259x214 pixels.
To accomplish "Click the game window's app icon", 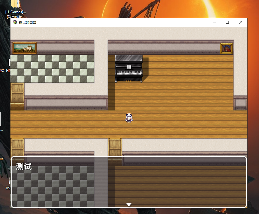I will tap(15, 22).
